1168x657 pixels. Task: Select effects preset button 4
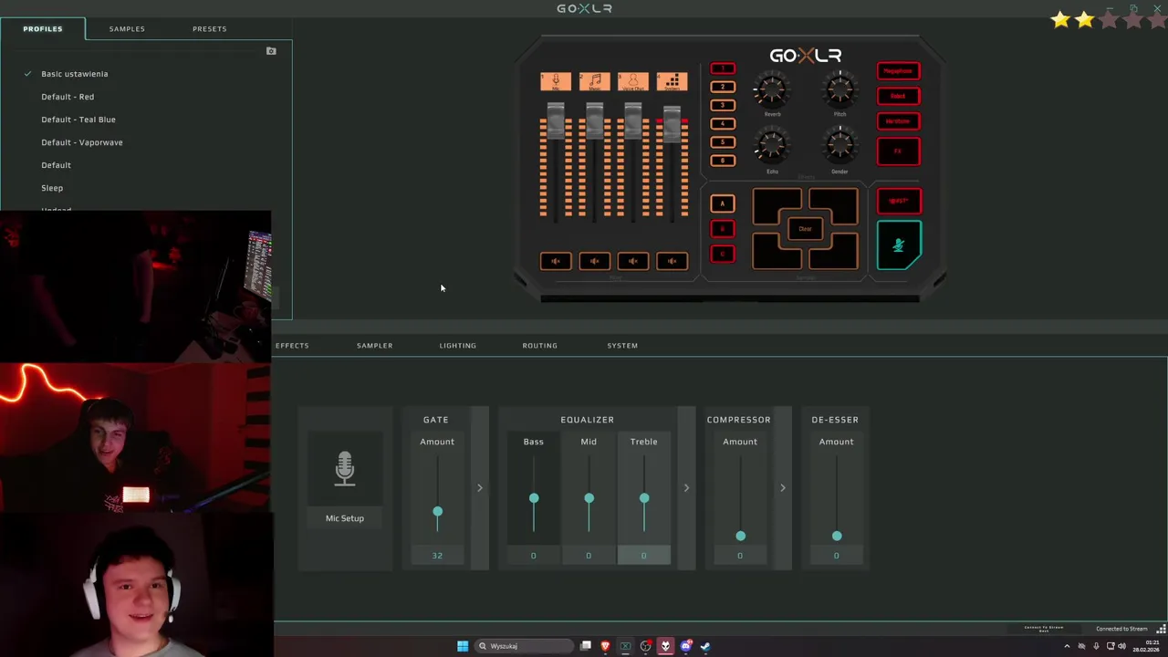point(723,123)
